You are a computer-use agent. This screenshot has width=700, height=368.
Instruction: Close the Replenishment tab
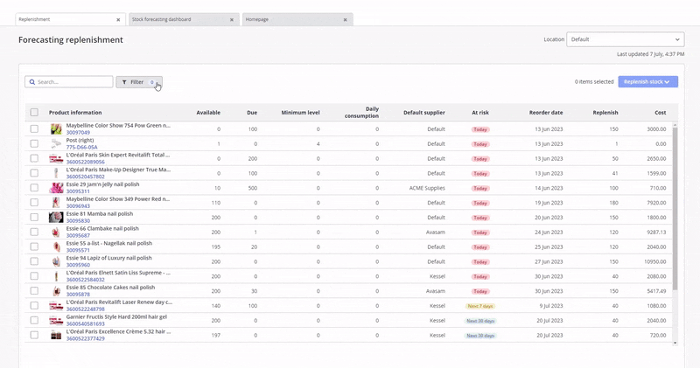[x=118, y=19]
